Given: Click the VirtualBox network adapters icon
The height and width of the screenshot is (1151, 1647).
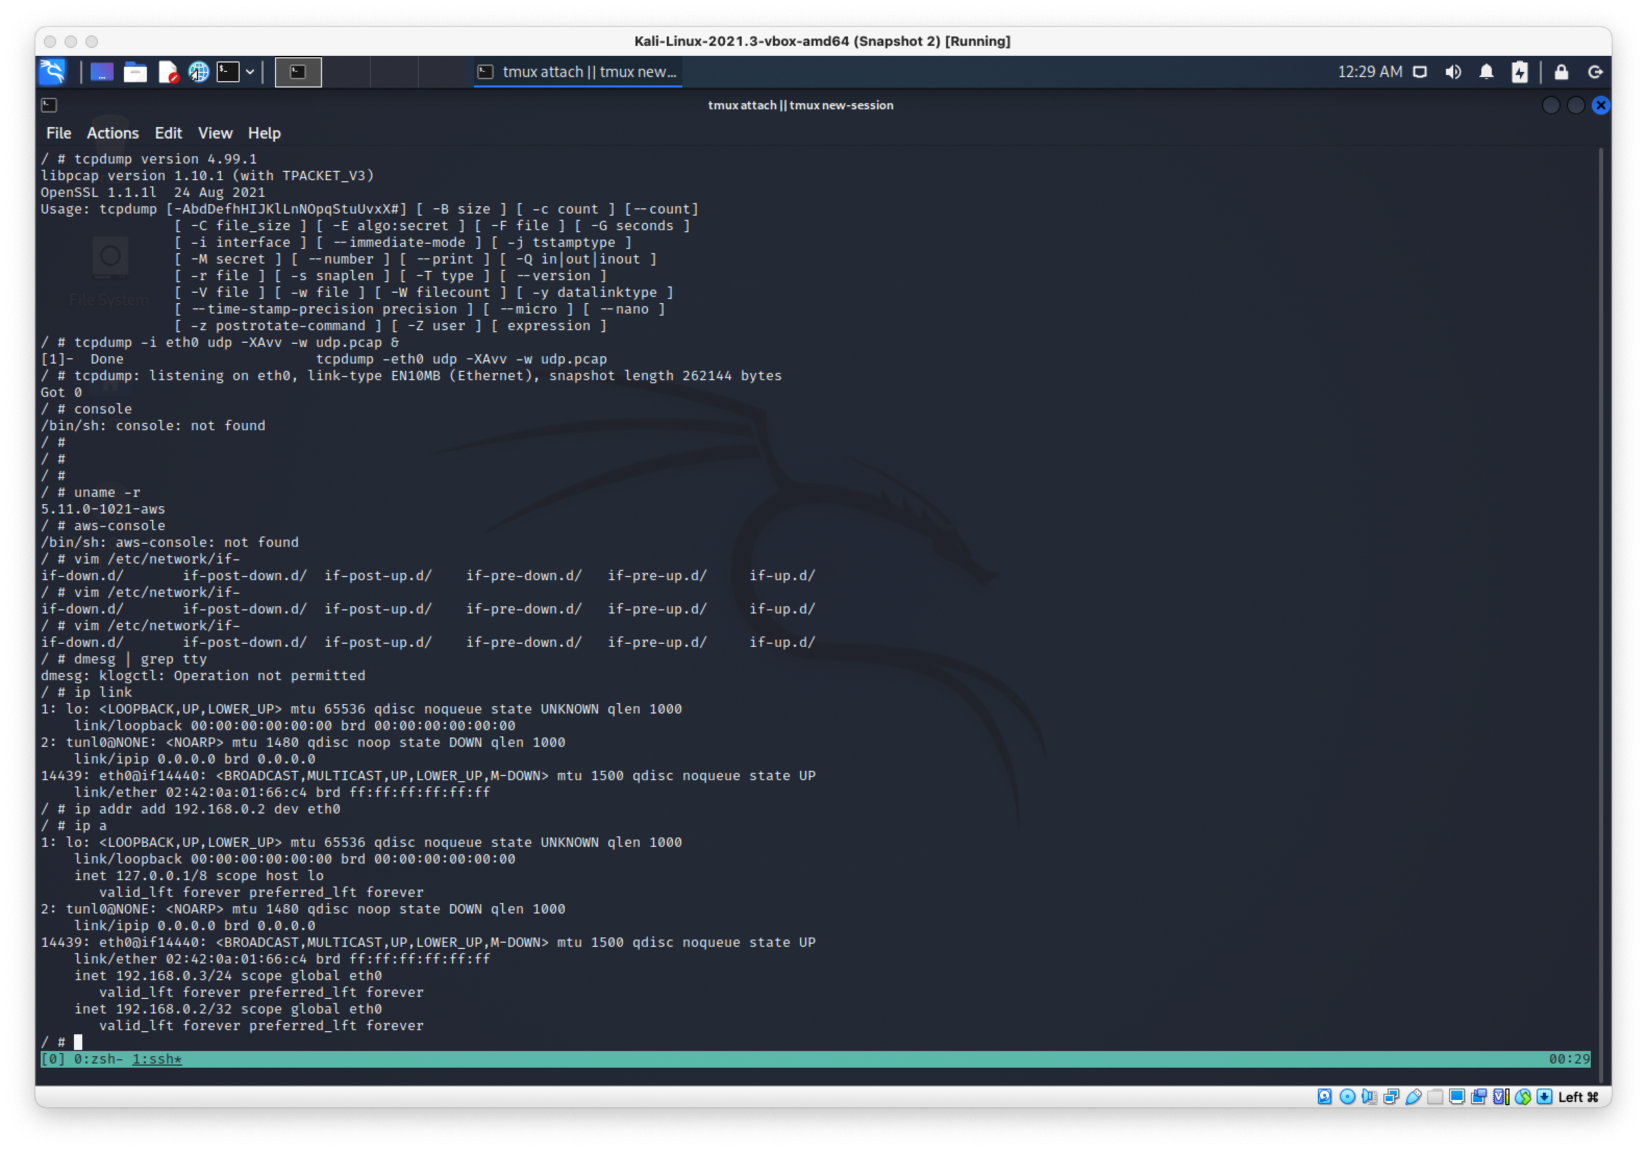Looking at the screenshot, I should [x=1391, y=1097].
